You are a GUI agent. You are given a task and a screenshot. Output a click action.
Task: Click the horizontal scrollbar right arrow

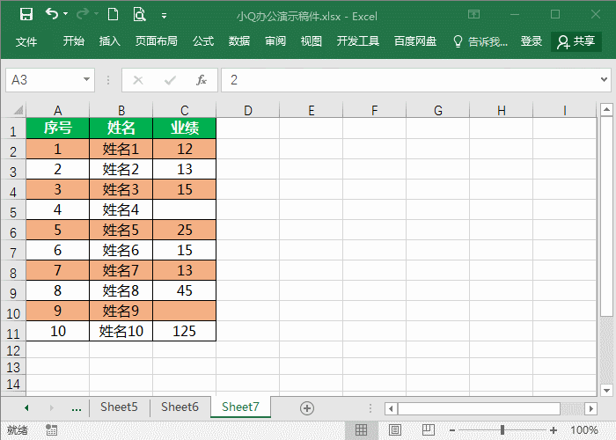tap(590, 408)
